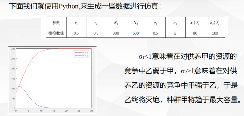
Task: Select the 参数 header cell
Action: tap(56, 23)
